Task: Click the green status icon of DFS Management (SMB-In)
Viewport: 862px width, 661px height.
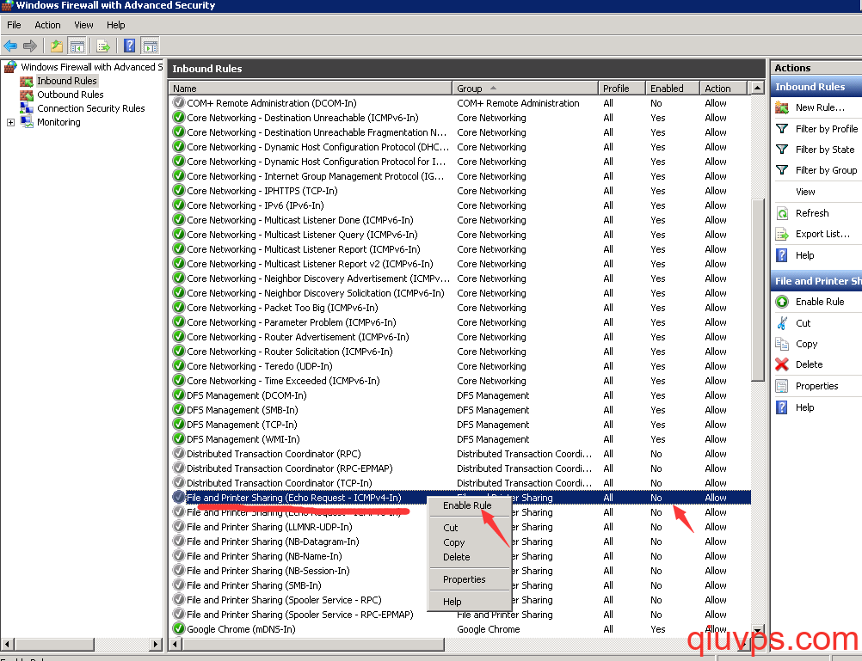Action: pos(179,410)
